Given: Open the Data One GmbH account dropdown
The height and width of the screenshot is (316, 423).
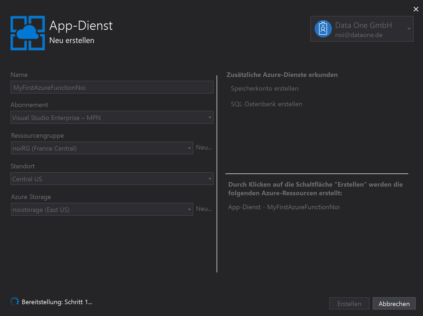Looking at the screenshot, I should [x=408, y=29].
